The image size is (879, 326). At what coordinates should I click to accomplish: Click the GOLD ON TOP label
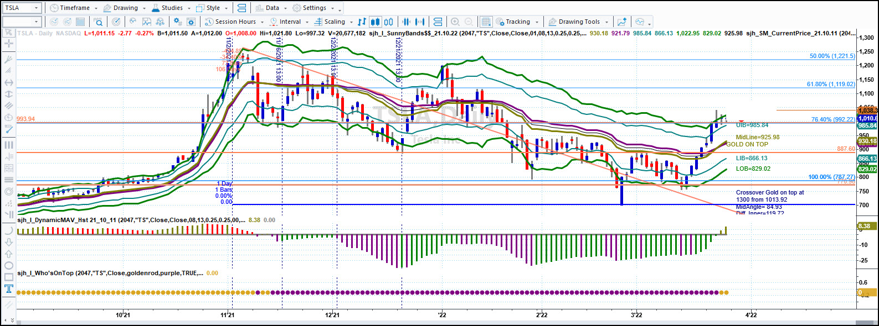(747, 144)
